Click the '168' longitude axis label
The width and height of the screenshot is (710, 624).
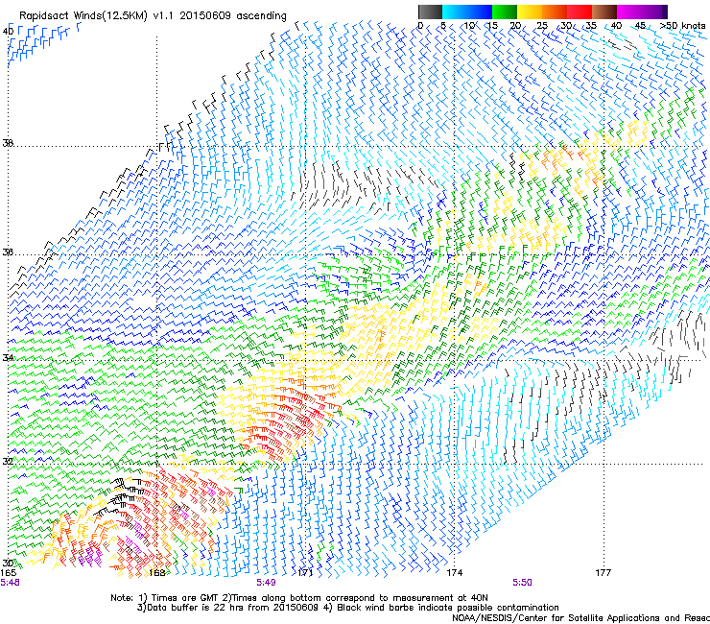(x=156, y=573)
